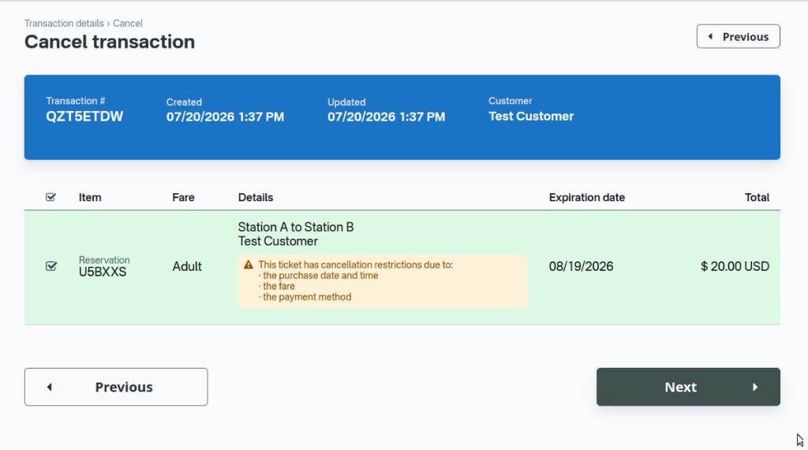808x450 pixels.
Task: Uncheck the Reservation U5BXXS row checkbox
Action: (x=51, y=266)
